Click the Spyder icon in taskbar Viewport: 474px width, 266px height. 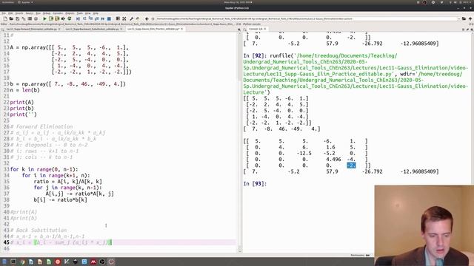click(x=111, y=262)
